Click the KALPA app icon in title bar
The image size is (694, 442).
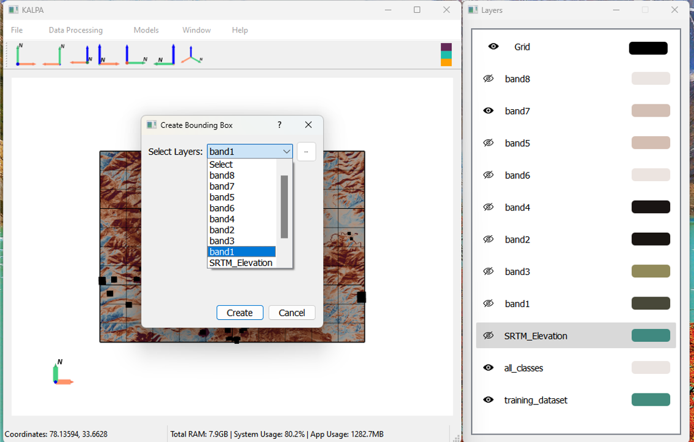click(14, 10)
